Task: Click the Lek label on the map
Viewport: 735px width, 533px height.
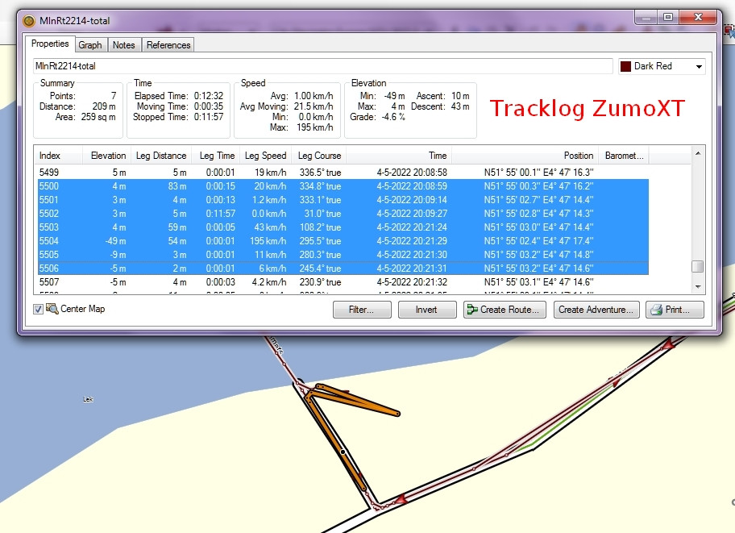Action: 88,399
